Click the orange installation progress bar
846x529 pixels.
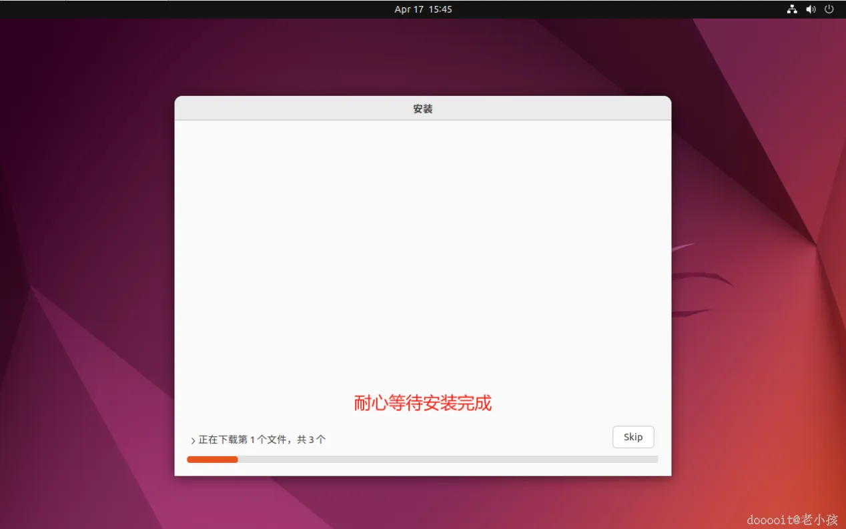tap(212, 459)
